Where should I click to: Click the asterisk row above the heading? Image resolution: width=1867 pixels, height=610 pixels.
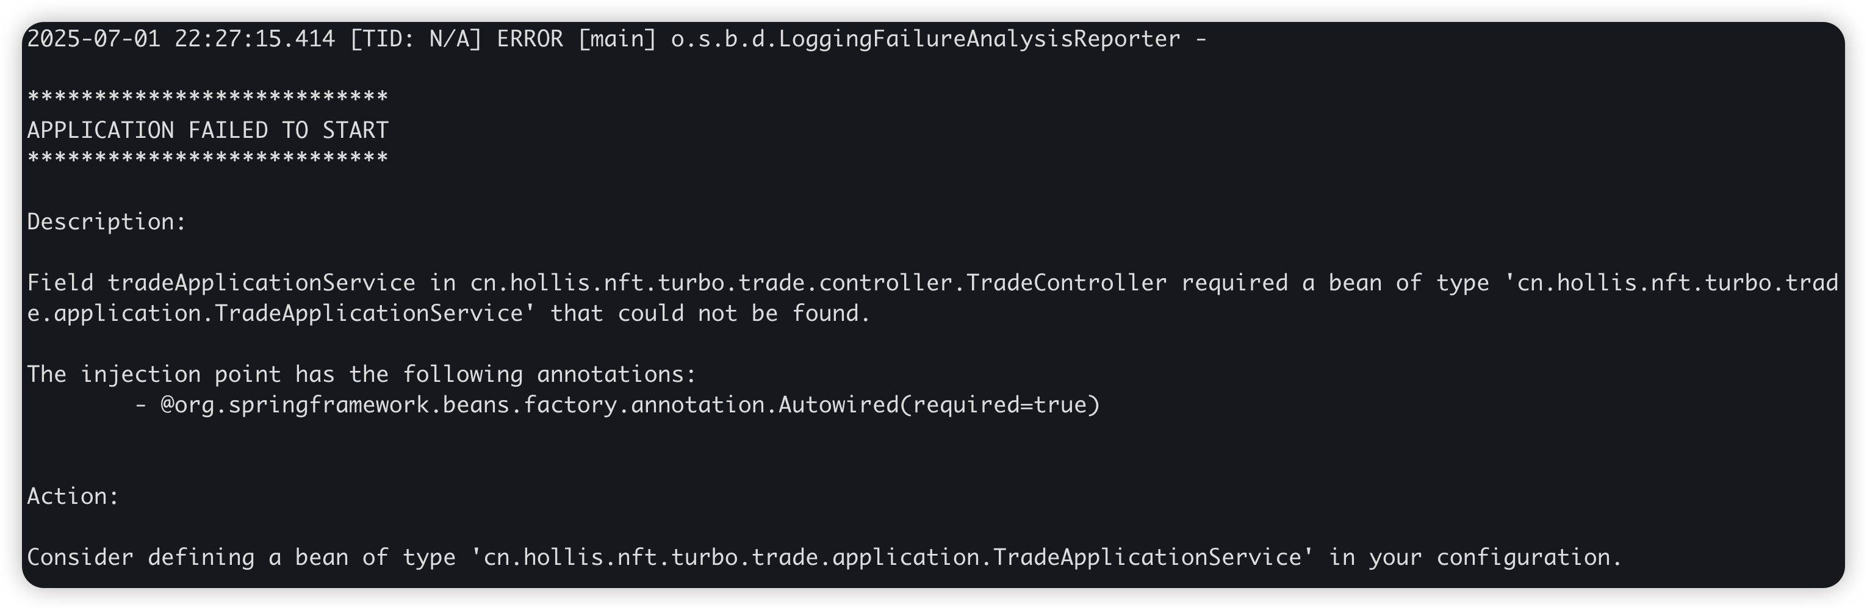[x=208, y=97]
